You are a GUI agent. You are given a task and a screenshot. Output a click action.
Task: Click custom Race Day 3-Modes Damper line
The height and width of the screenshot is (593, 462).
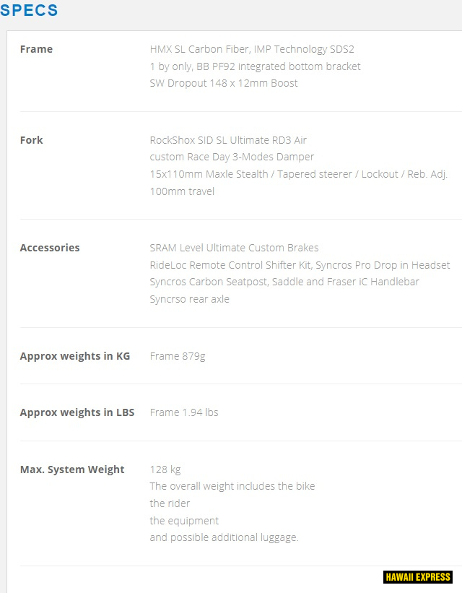[x=232, y=157]
